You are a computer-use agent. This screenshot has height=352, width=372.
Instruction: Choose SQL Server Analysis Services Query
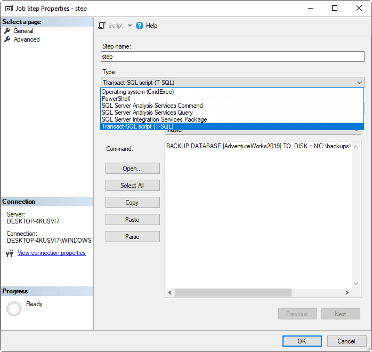tap(232, 113)
